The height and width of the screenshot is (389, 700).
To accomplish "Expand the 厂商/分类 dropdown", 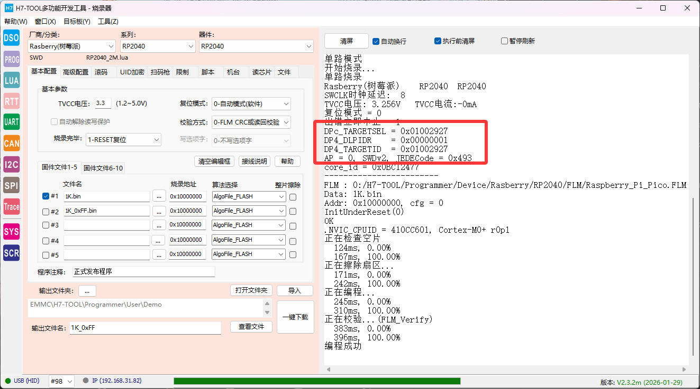I will 71,46.
